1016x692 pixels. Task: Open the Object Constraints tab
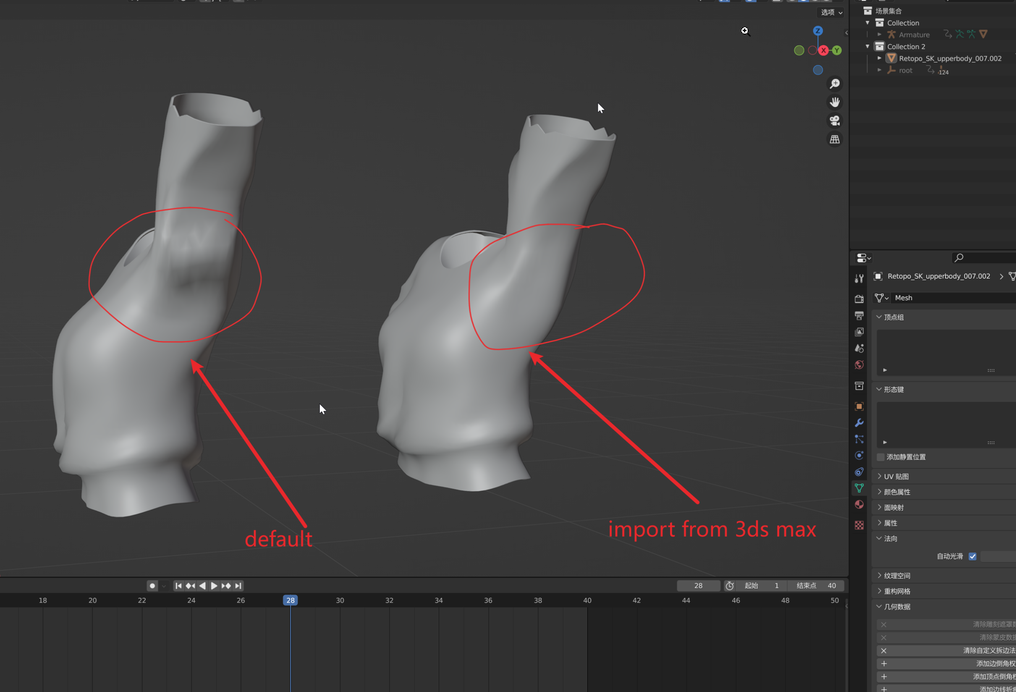[859, 472]
